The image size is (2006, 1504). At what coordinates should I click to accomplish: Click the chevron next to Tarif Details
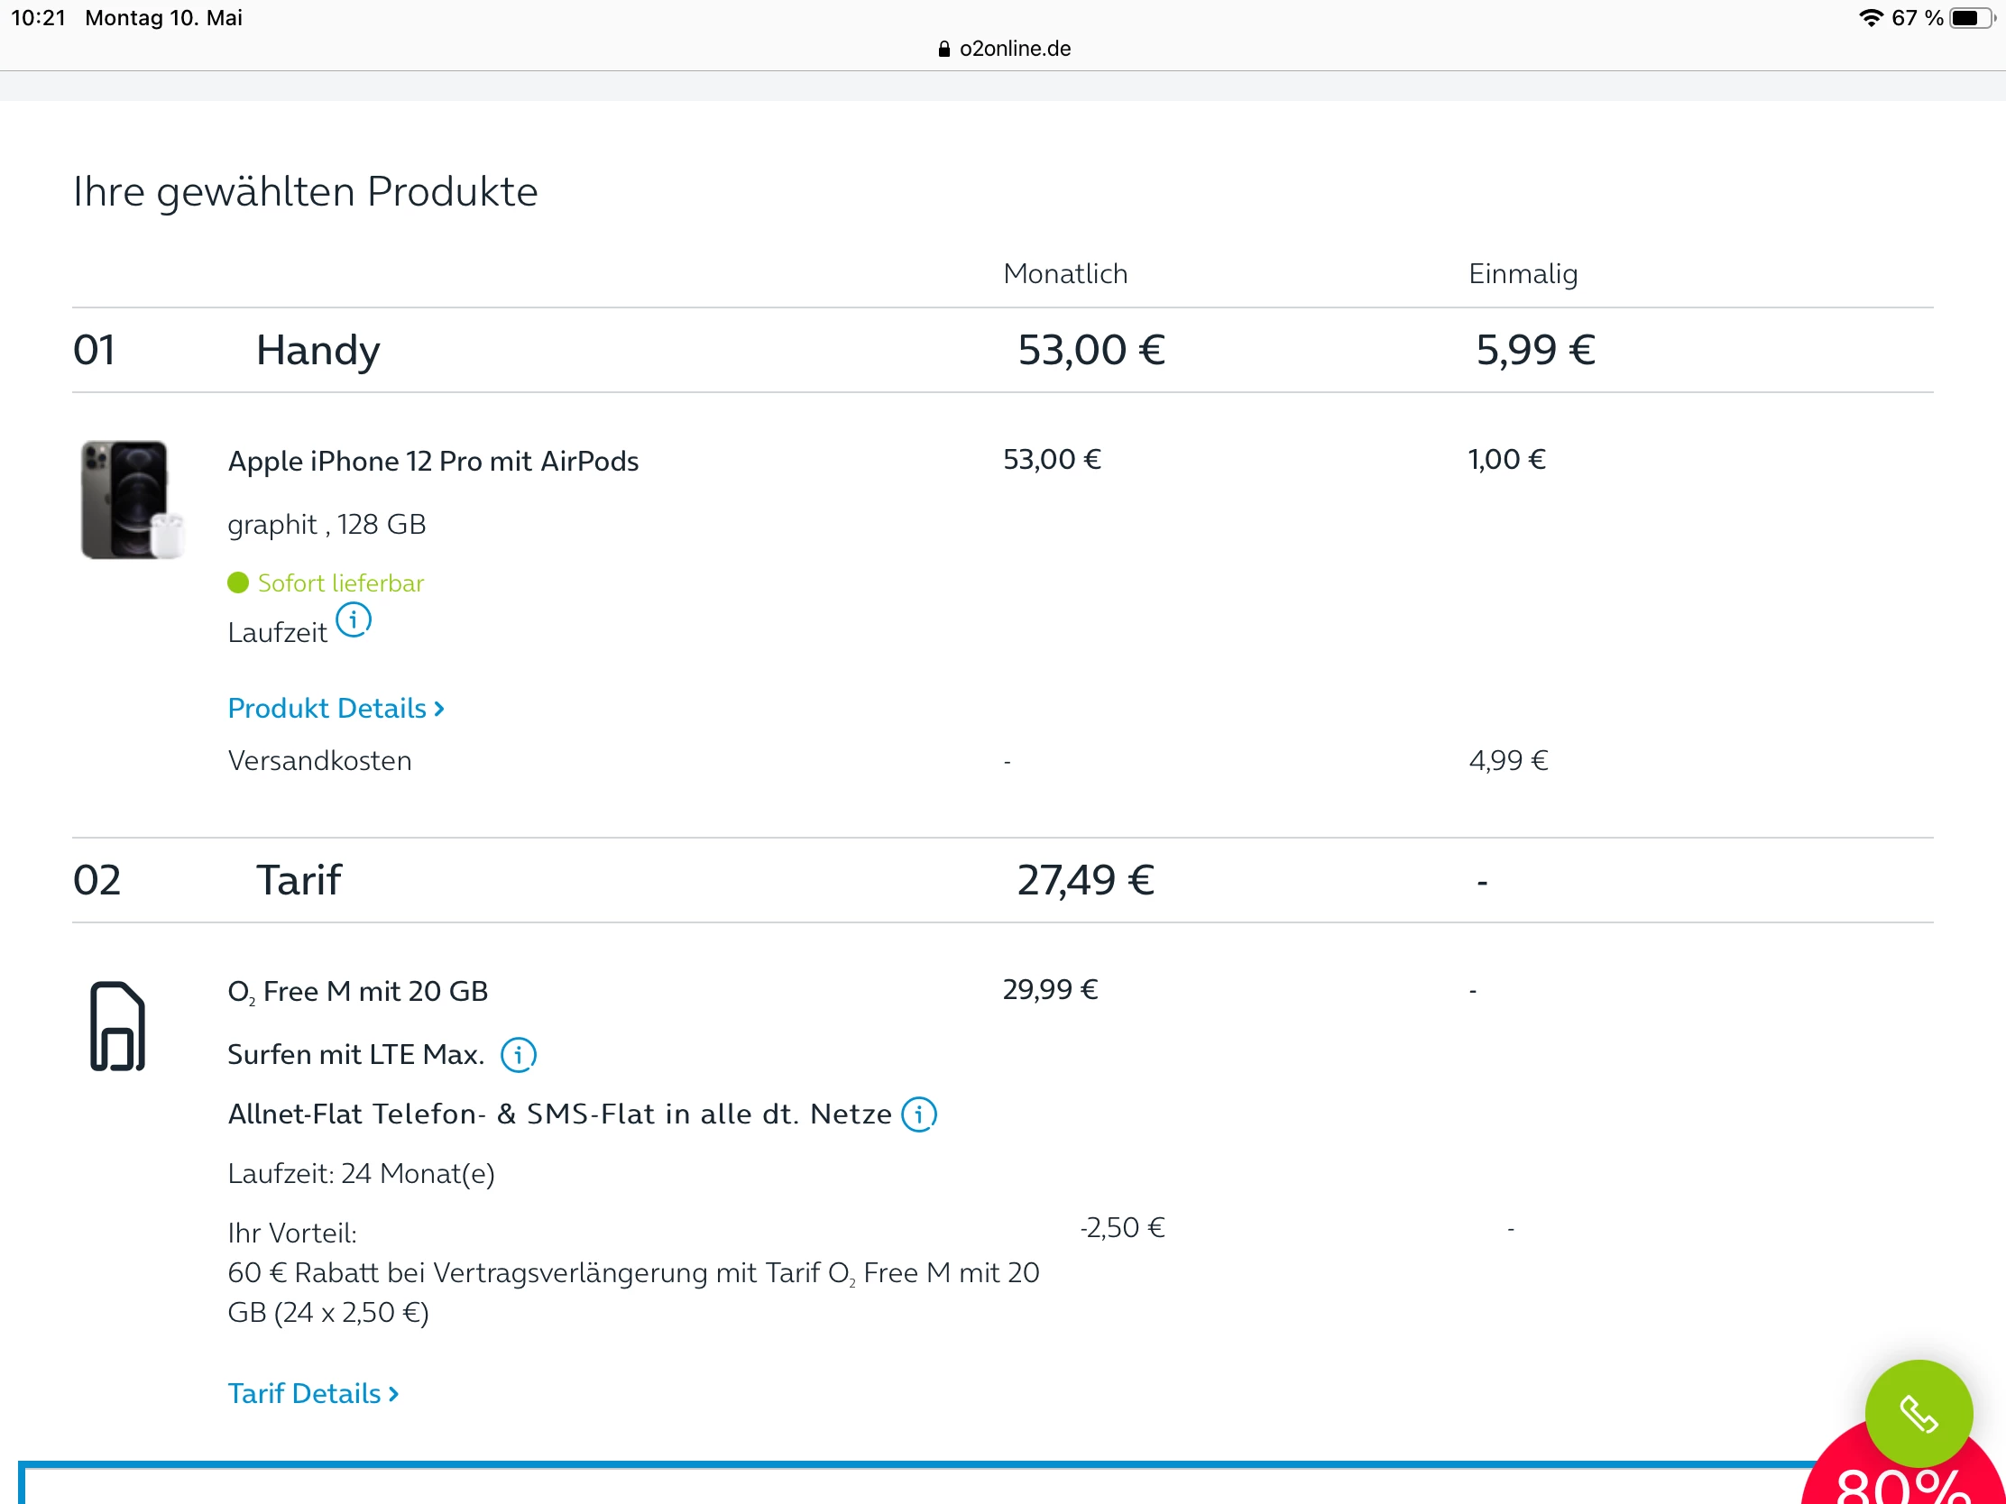coord(394,1394)
